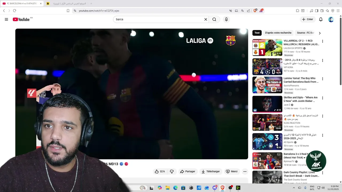Toggle the browser sidebar panel
Screen dimensions: 342x192
(x=317, y=11)
